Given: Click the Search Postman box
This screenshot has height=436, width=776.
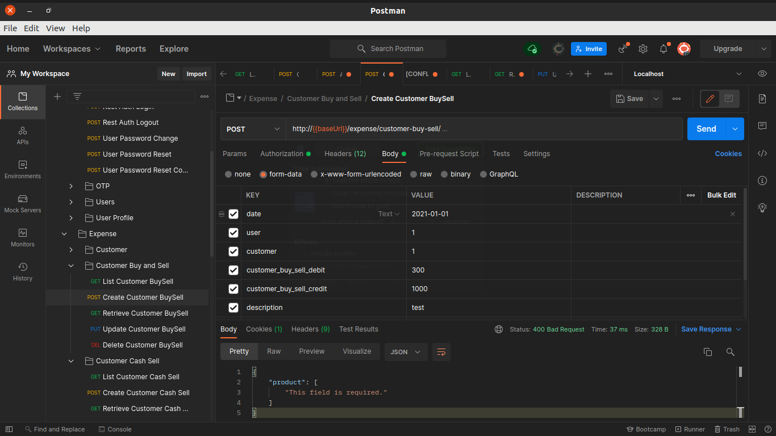Looking at the screenshot, I should click(x=388, y=49).
